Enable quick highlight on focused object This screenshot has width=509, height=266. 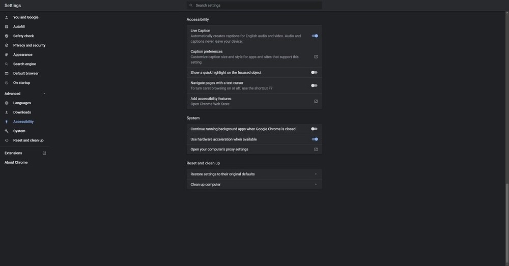314,73
